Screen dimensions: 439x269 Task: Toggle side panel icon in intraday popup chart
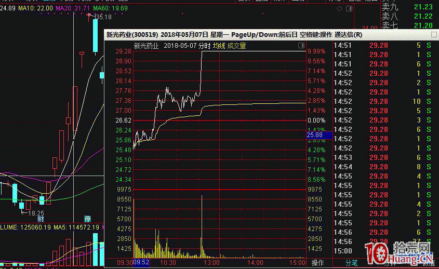click(x=301, y=46)
